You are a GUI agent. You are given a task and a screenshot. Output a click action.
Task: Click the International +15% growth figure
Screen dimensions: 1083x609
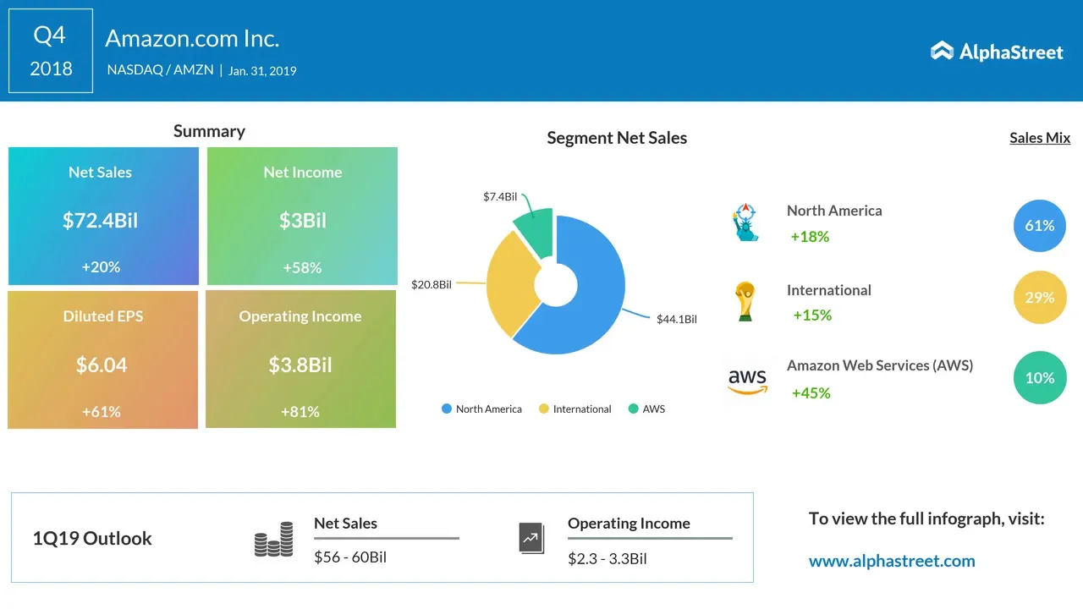(x=812, y=315)
